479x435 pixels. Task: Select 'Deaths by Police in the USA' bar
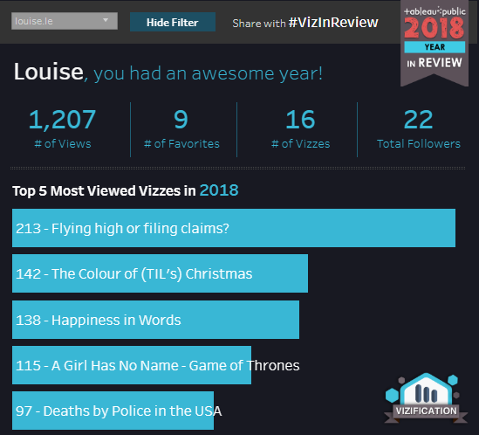click(x=113, y=411)
